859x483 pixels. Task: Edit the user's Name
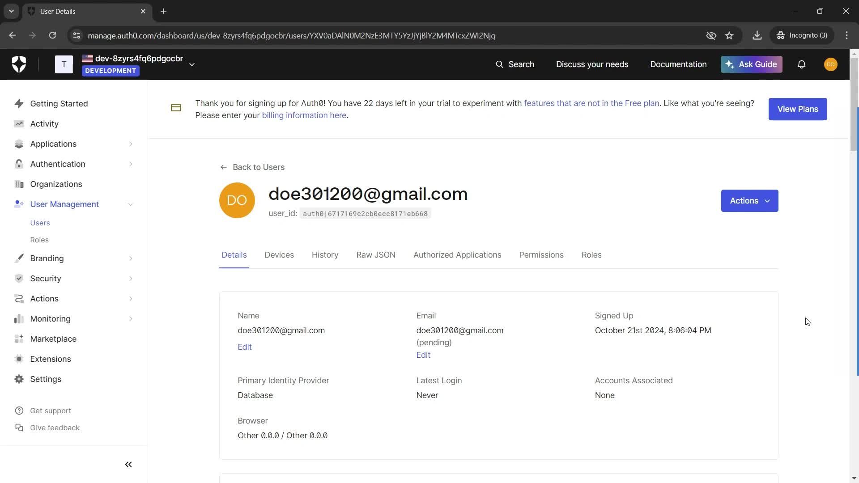pos(245,347)
